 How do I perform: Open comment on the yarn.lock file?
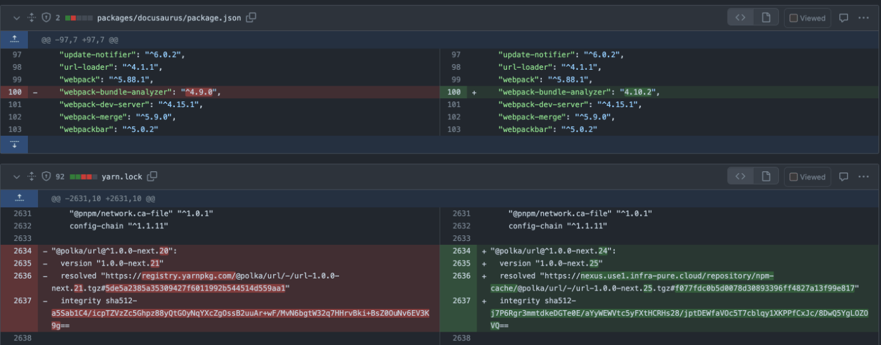844,176
